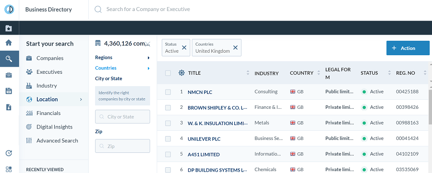The height and width of the screenshot is (173, 432).
Task: Click registration number 00398426
Action: [x=407, y=107]
